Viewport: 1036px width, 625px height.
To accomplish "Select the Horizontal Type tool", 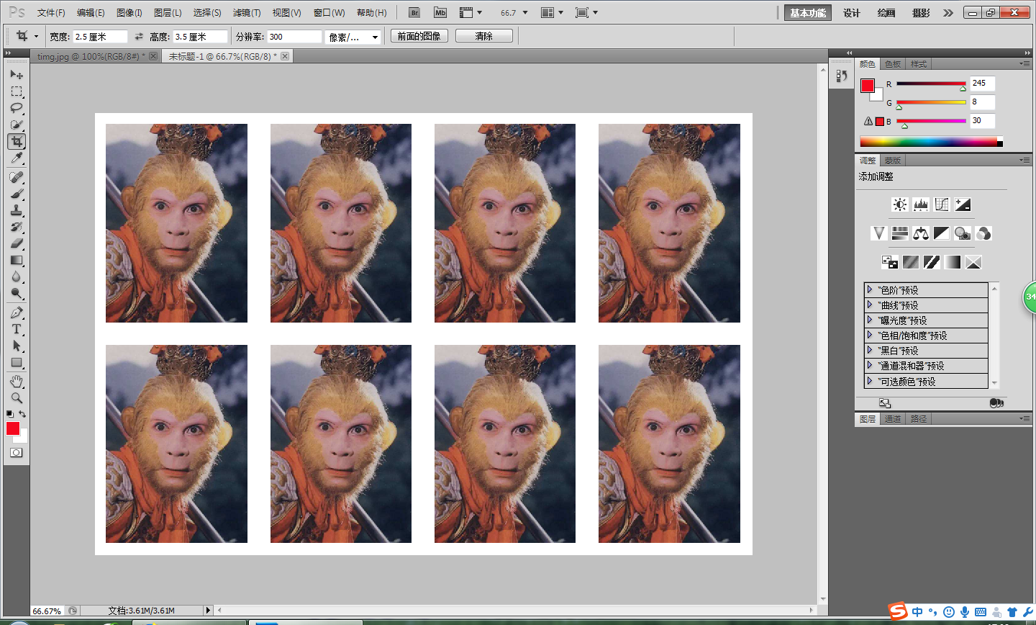I will click(x=17, y=329).
